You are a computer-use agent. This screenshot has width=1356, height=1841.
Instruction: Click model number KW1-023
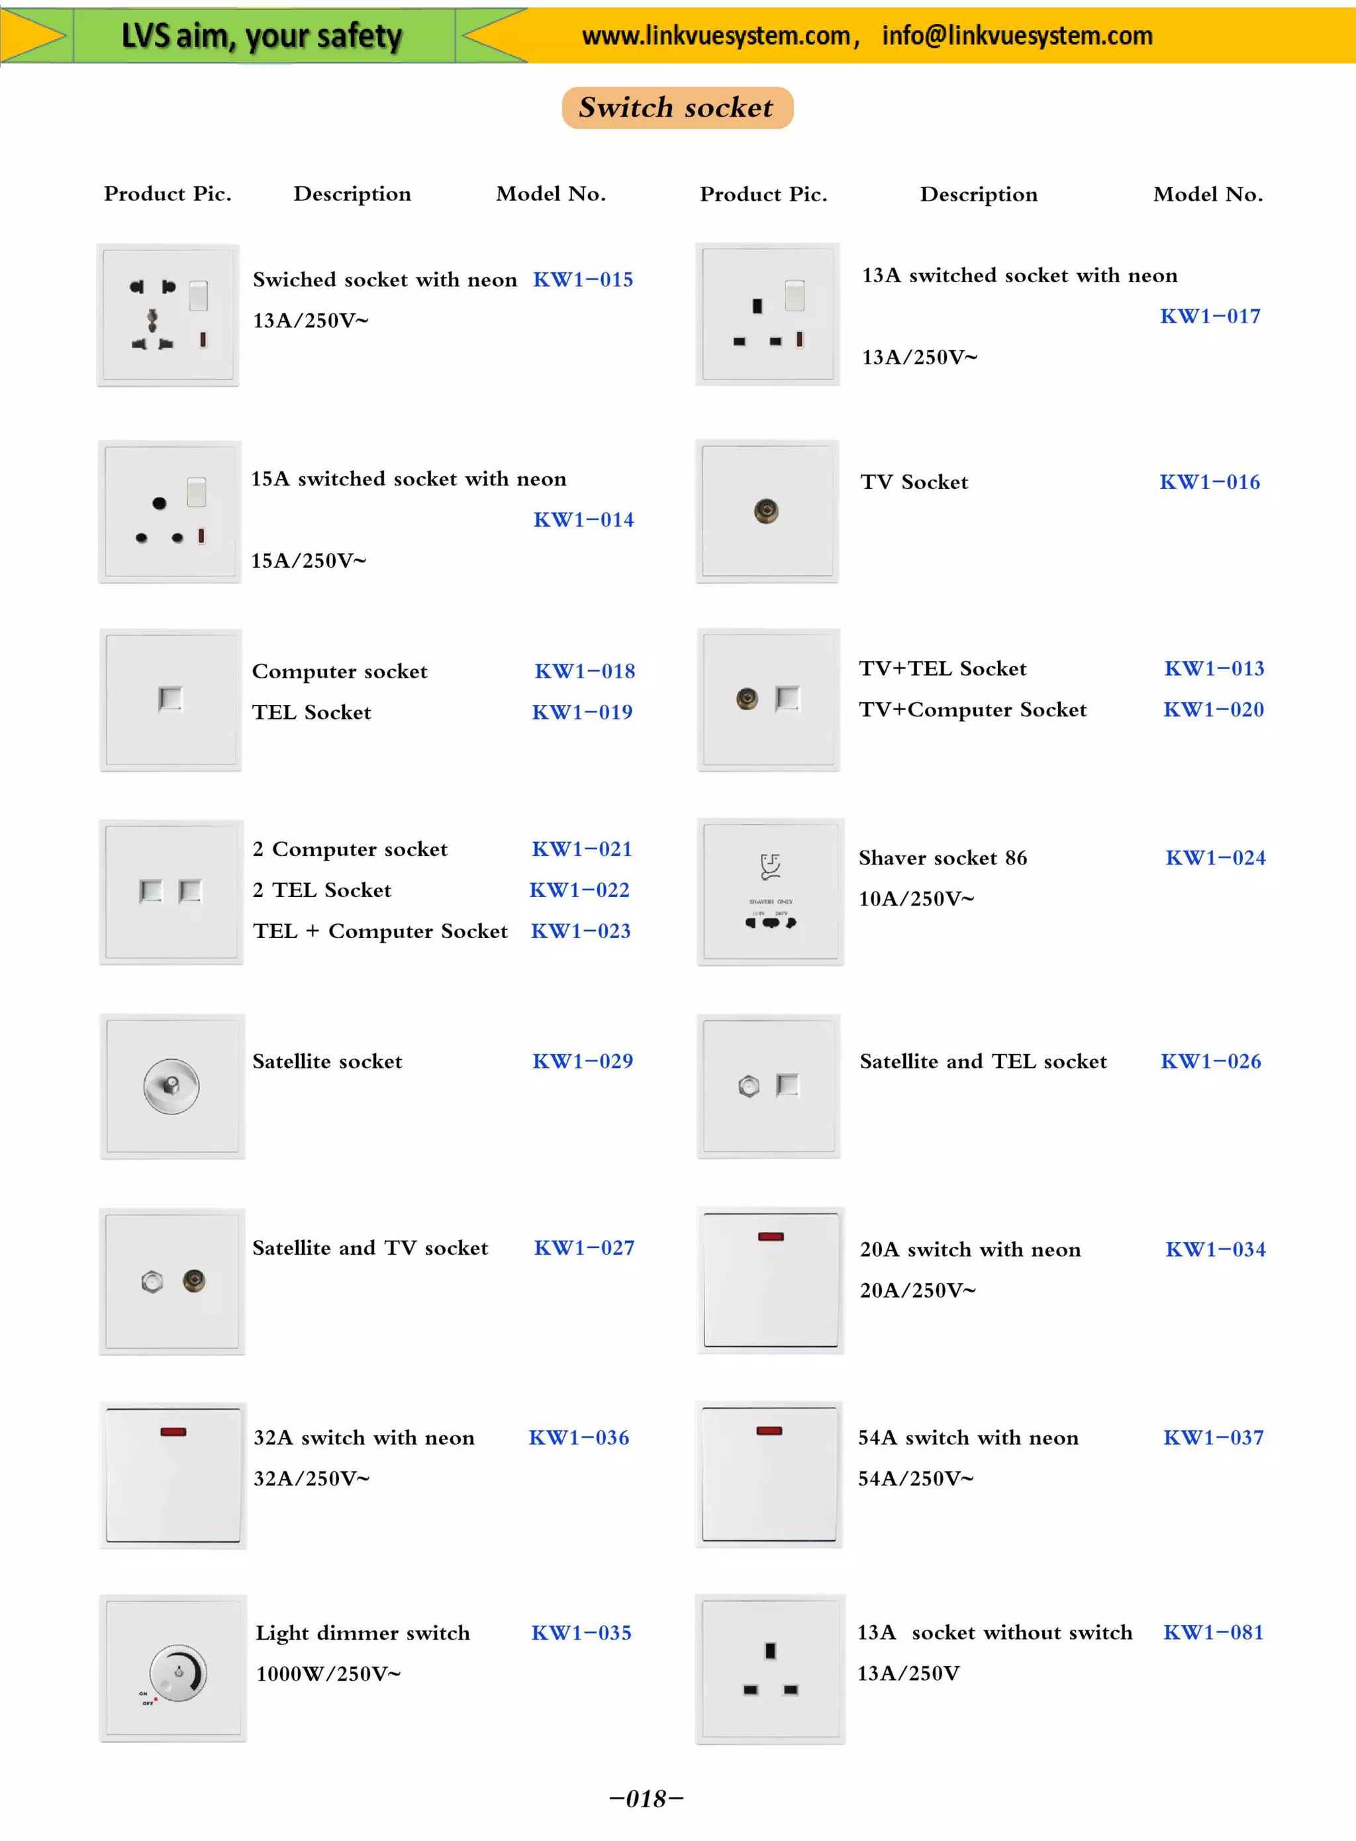point(580,931)
